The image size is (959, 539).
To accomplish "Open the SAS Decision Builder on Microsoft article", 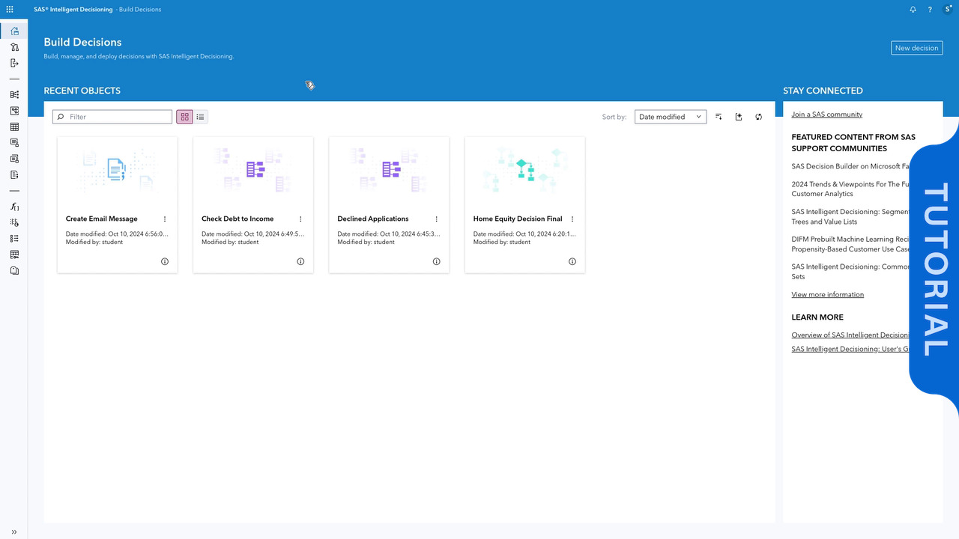I will (850, 166).
